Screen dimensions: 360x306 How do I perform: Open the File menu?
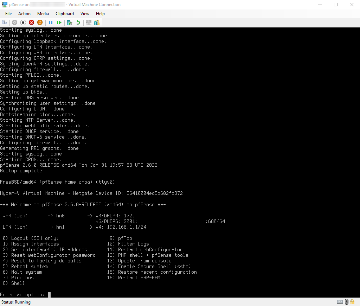click(8, 14)
